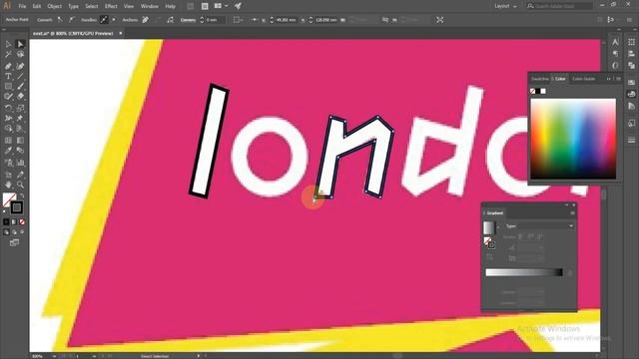Screen dimensions: 639x359
Task: Pick a color in Color spectrum
Action: click(573, 139)
